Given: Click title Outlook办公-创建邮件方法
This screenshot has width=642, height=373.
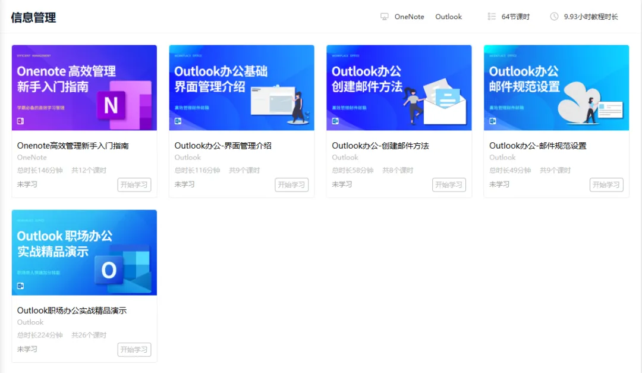Looking at the screenshot, I should 380,146.
